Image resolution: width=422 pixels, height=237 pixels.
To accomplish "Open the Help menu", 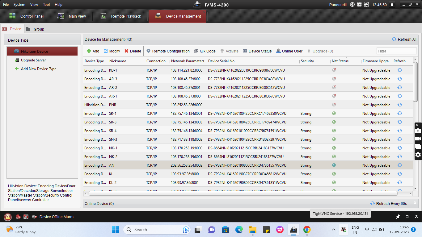I will pyautogui.click(x=58, y=5).
